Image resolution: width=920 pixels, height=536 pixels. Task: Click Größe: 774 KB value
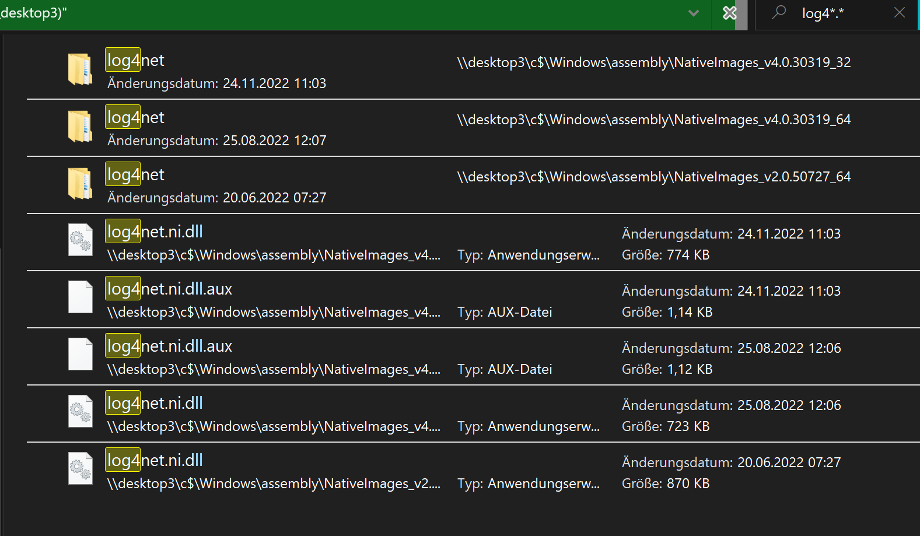click(x=666, y=255)
